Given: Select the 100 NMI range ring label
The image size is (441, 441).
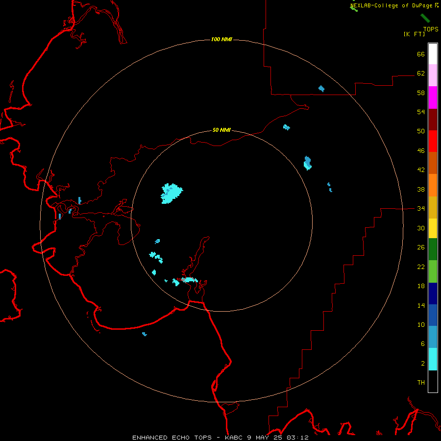Looking at the screenshot, I should point(221,39).
